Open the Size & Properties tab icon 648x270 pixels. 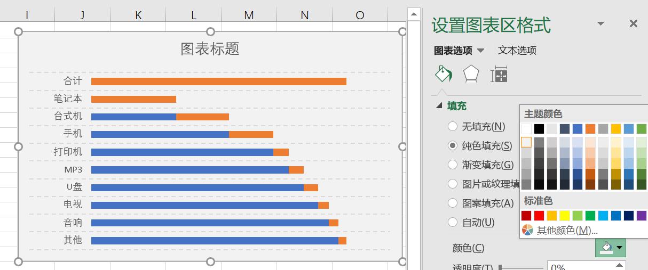point(499,75)
